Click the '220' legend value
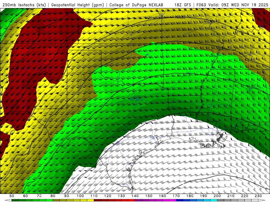The image size is (270, 202). point(245,196)
